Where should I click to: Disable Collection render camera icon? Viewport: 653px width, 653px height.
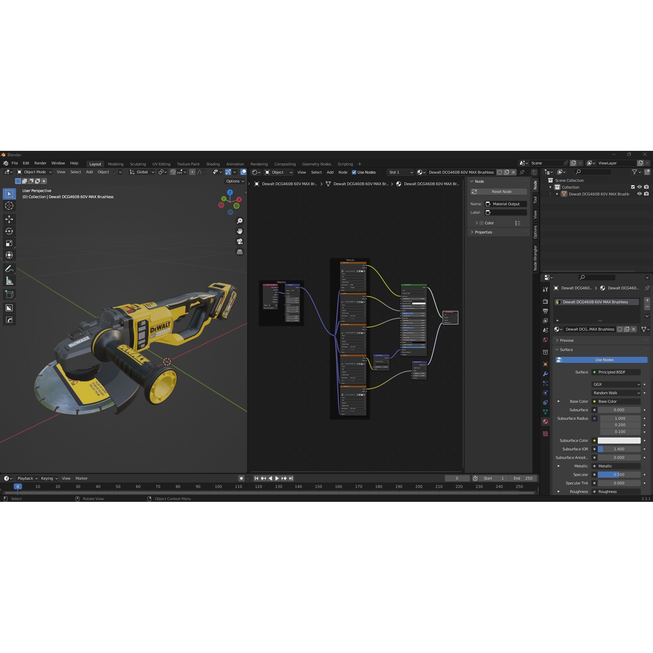click(x=647, y=187)
